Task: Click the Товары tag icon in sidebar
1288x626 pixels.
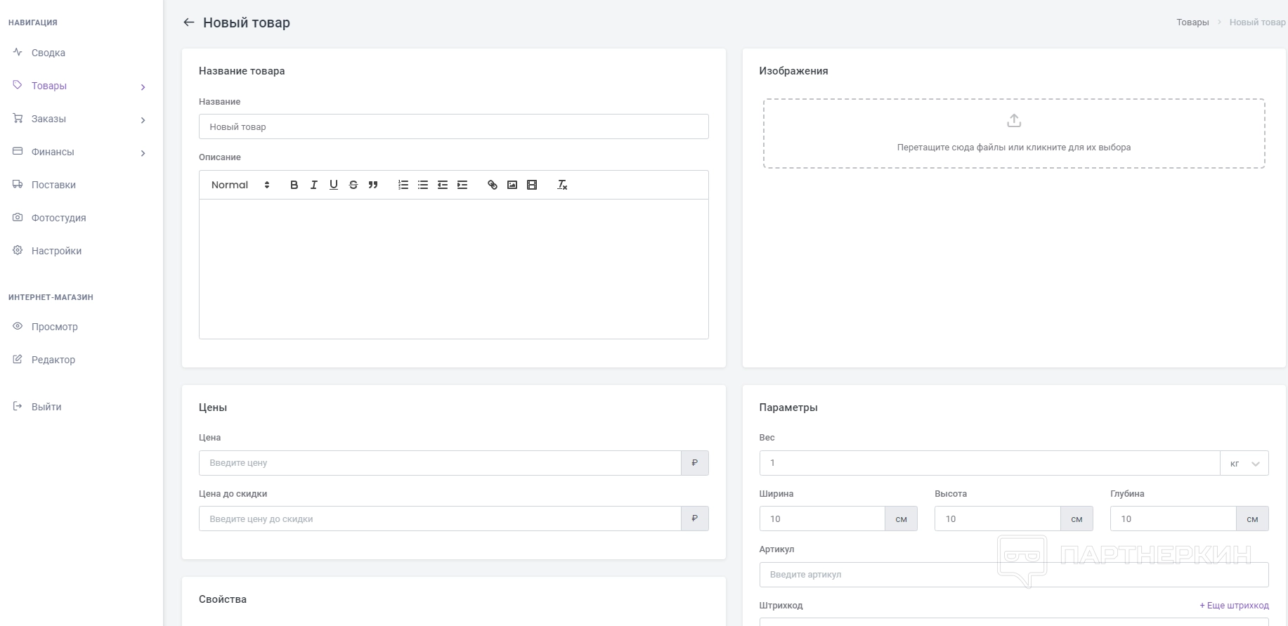Action: point(18,85)
